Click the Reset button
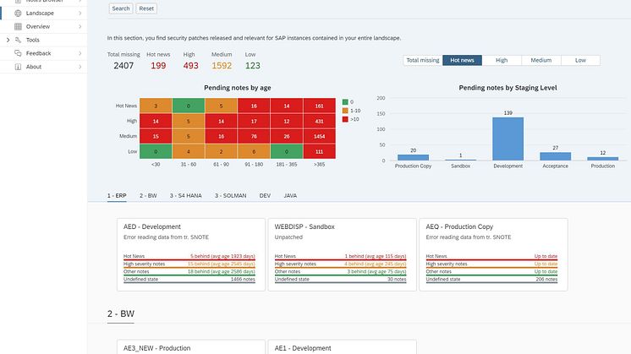The height and width of the screenshot is (354, 631). pos(146,8)
